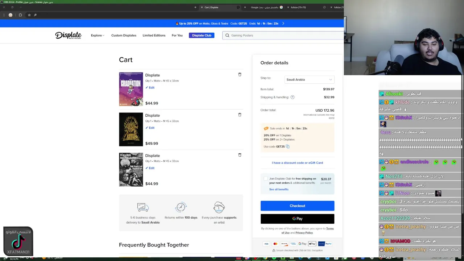
Task: Edit the Graduation poster item
Action: pos(150,87)
